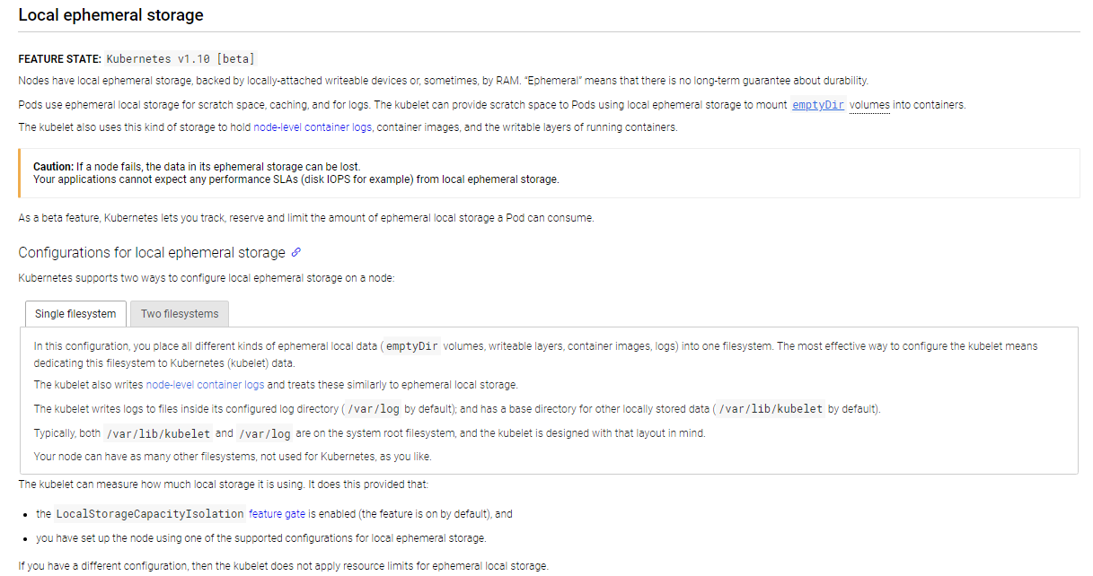The height and width of the screenshot is (576, 1093).
Task: Click Configurations for local ephemeral storage heading text
Action: click(152, 253)
